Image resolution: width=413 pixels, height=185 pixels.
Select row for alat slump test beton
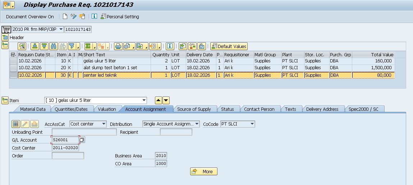13,68
